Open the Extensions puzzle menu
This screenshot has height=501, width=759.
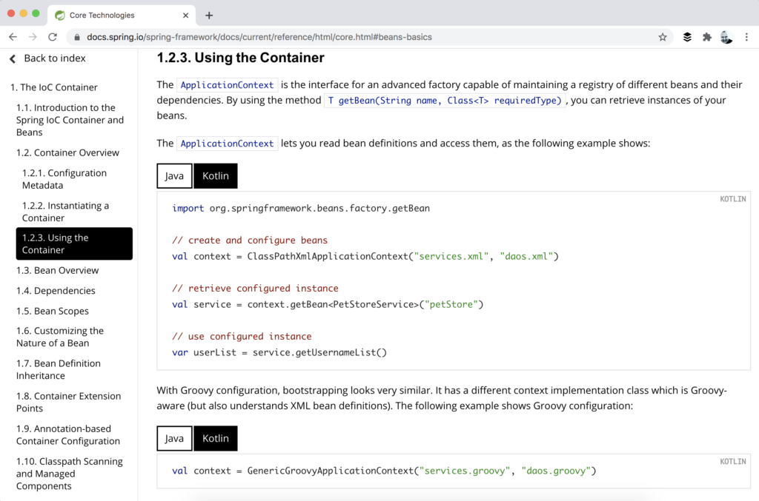click(x=706, y=37)
